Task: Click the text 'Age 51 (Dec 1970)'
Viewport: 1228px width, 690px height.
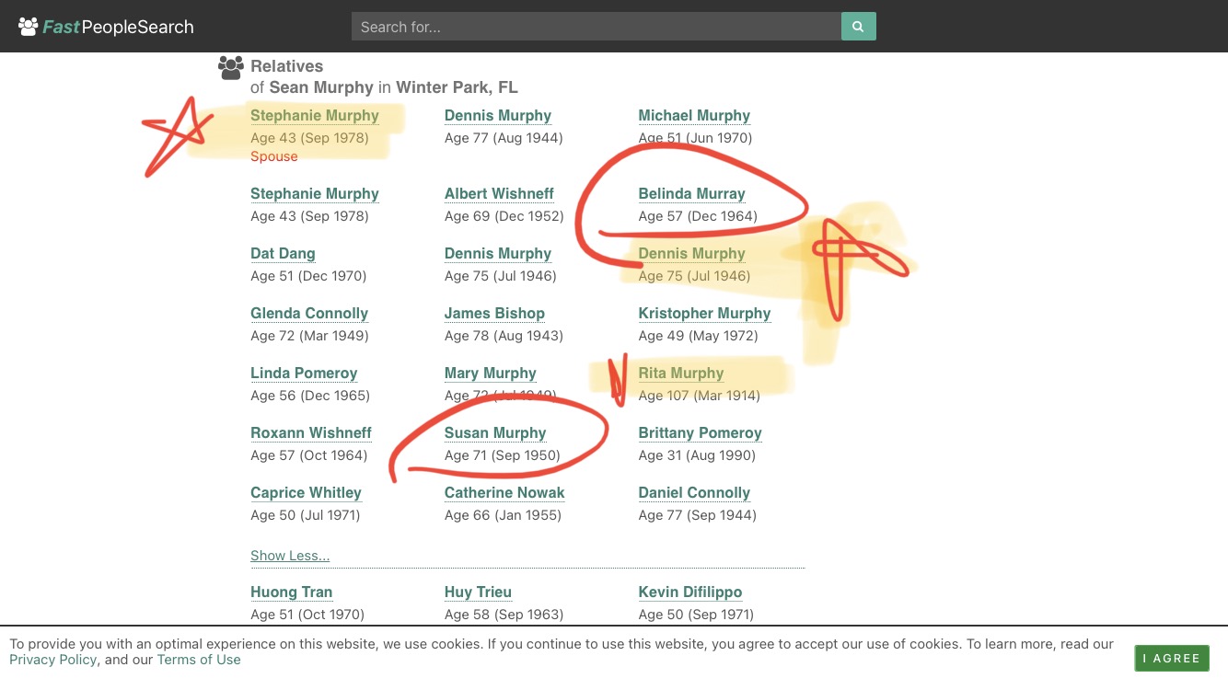Action: [x=308, y=276]
